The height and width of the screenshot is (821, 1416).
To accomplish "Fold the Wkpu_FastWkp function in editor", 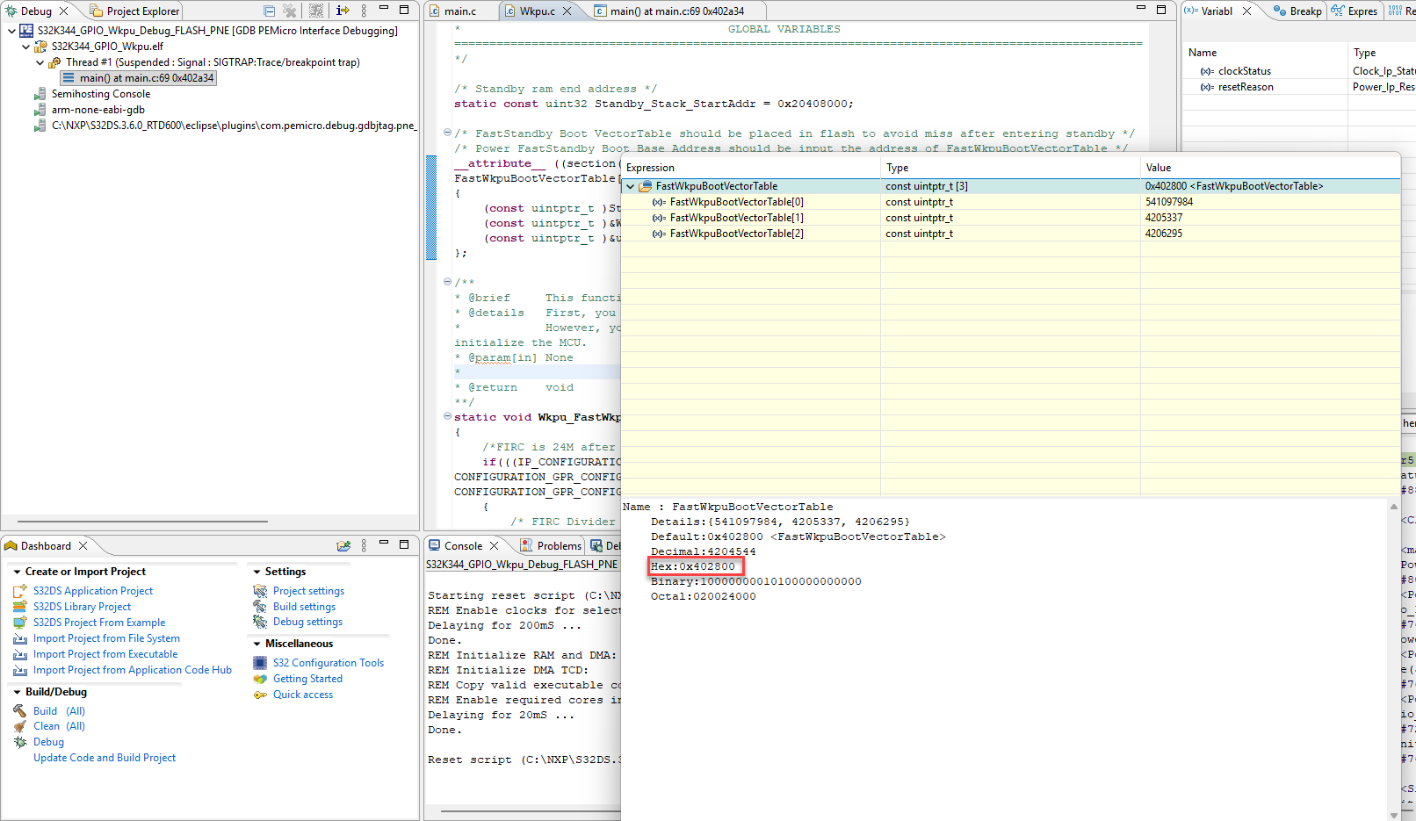I will point(447,417).
